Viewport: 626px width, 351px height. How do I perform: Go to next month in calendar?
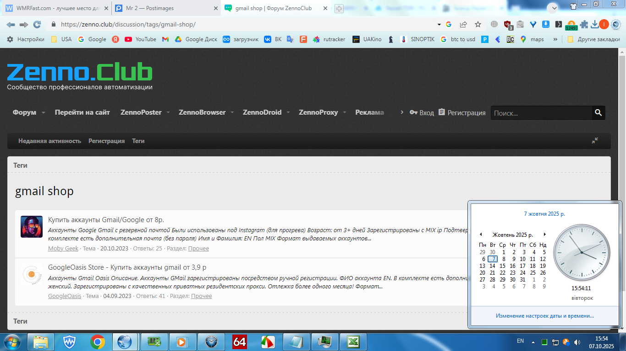[544, 234]
